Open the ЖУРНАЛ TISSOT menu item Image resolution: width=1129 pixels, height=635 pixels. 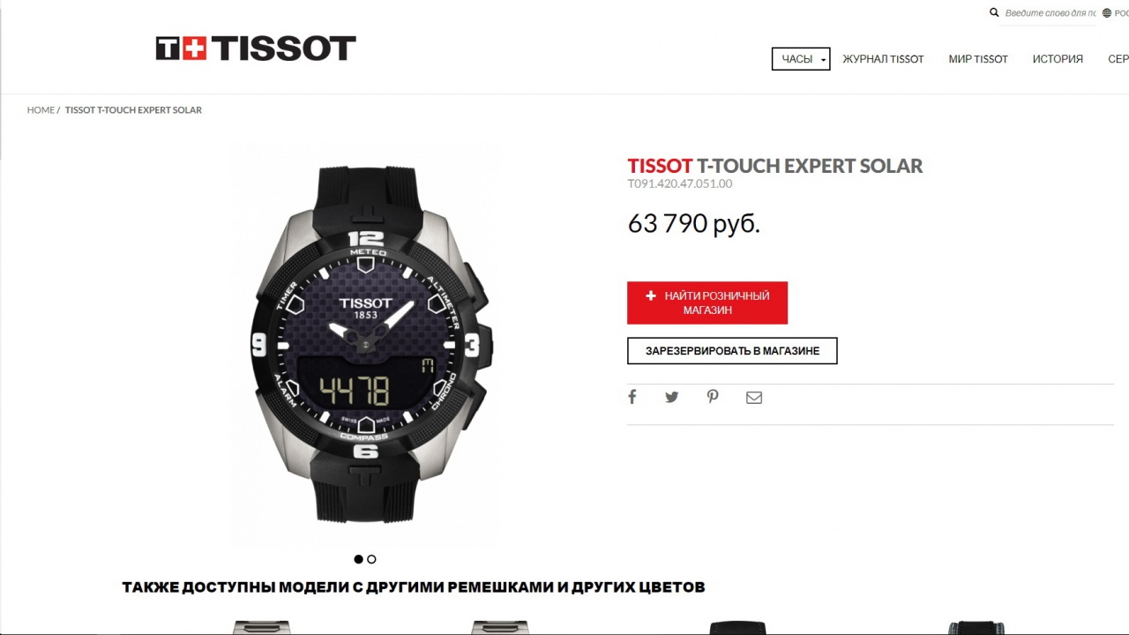pyautogui.click(x=883, y=59)
